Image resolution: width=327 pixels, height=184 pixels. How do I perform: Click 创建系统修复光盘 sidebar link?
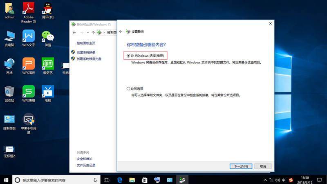[x=89, y=59]
